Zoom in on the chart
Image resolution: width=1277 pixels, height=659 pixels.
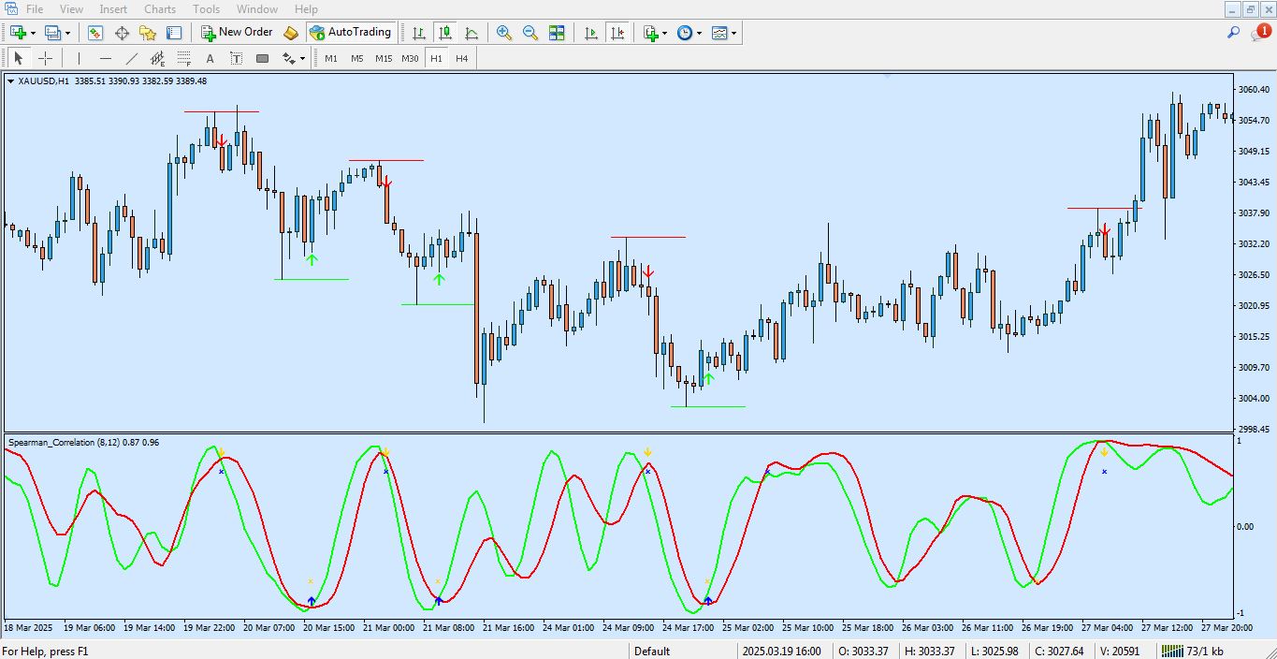(504, 33)
